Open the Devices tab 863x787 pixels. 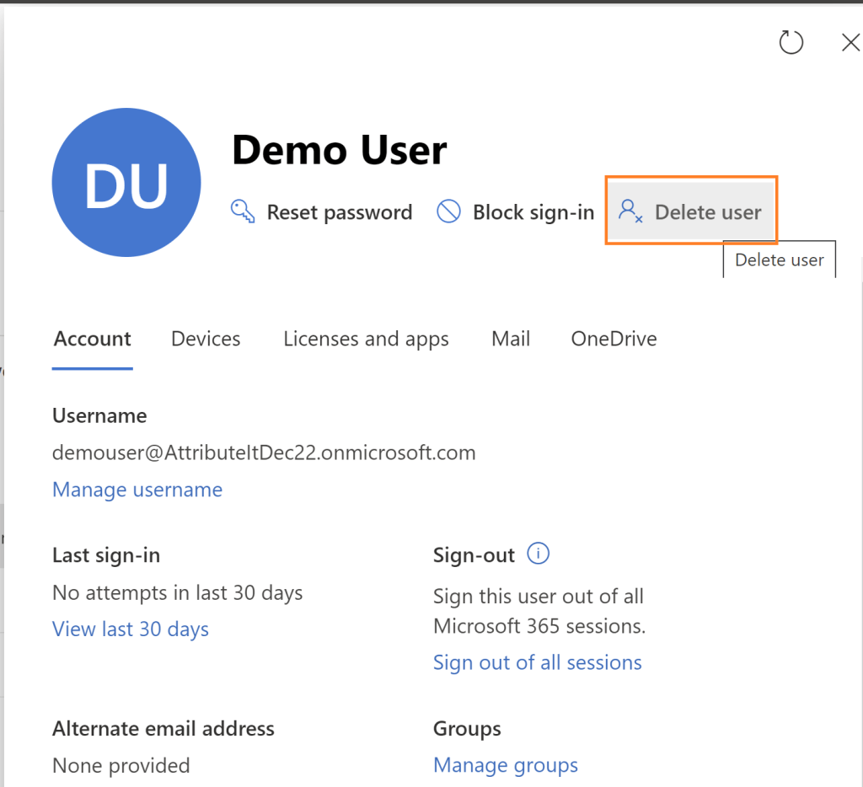[206, 339]
